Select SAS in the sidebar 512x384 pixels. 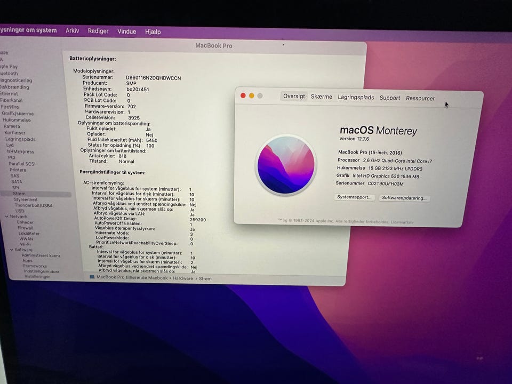(x=15, y=175)
